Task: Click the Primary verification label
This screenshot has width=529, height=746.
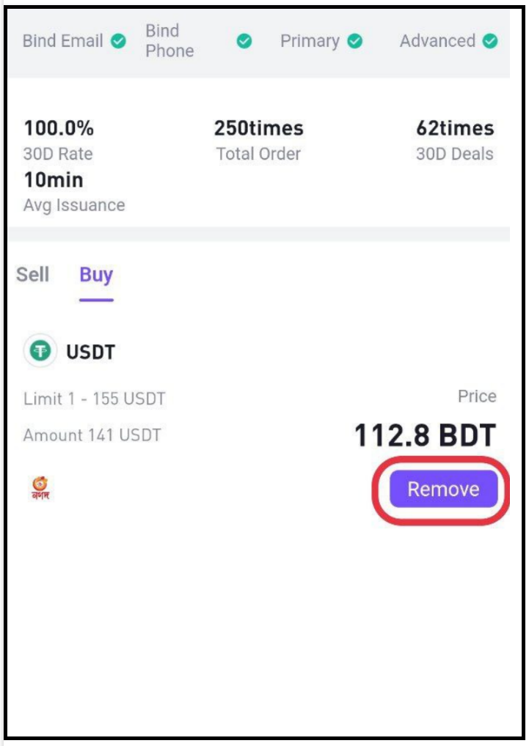Action: point(310,41)
